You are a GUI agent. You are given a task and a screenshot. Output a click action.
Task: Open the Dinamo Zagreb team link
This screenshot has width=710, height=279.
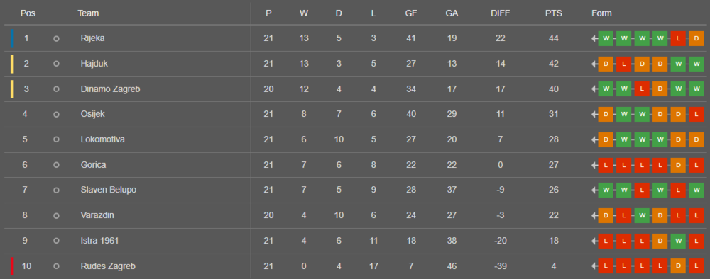click(111, 89)
